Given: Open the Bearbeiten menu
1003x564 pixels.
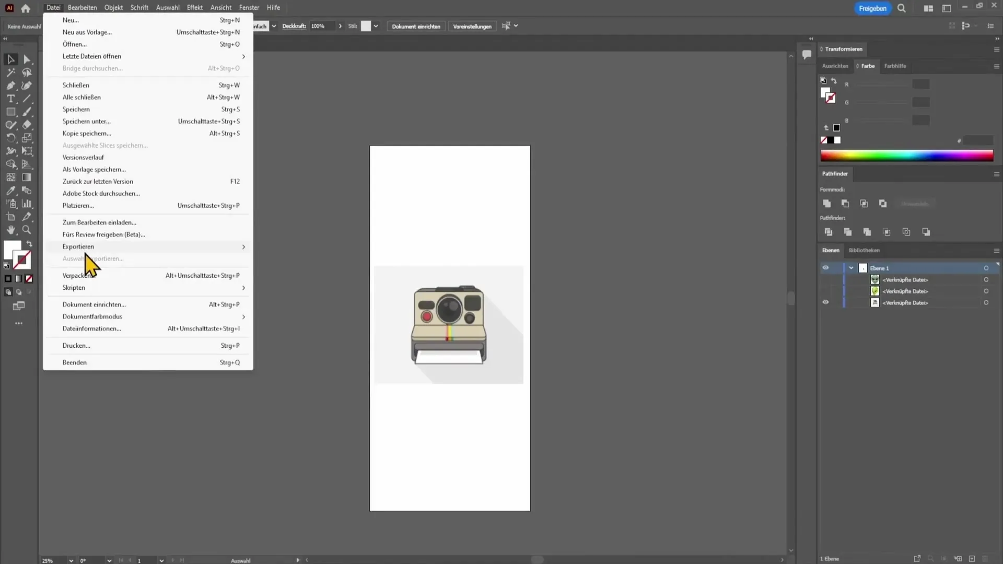Looking at the screenshot, I should [x=82, y=8].
